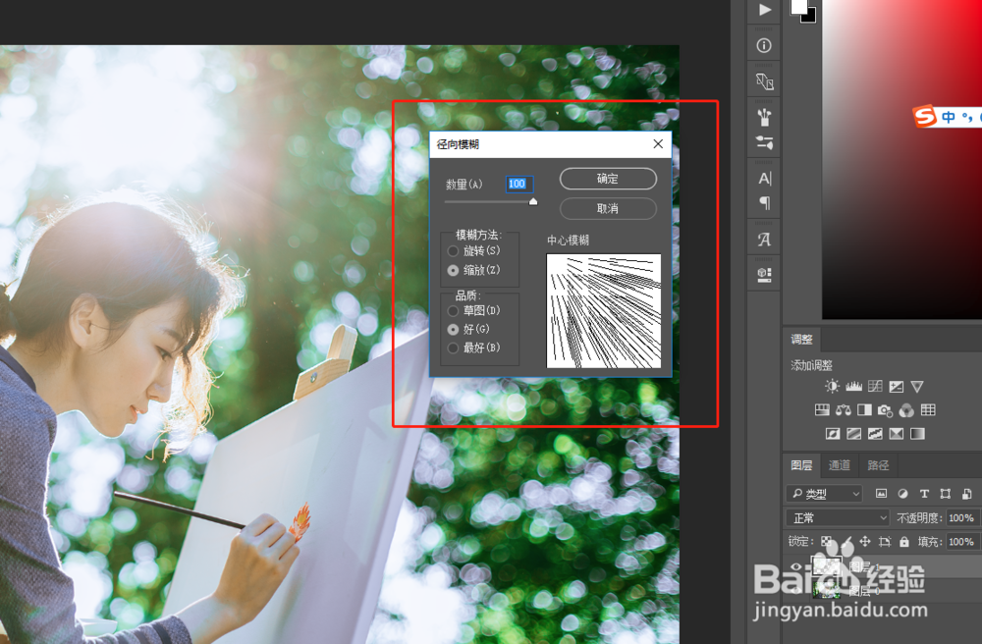Image resolution: width=982 pixels, height=644 pixels.
Task: Open the 类型 layer filter dropdown
Action: point(824,493)
